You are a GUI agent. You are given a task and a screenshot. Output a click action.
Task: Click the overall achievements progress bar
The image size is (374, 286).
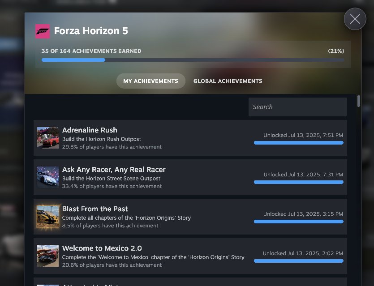click(193, 60)
